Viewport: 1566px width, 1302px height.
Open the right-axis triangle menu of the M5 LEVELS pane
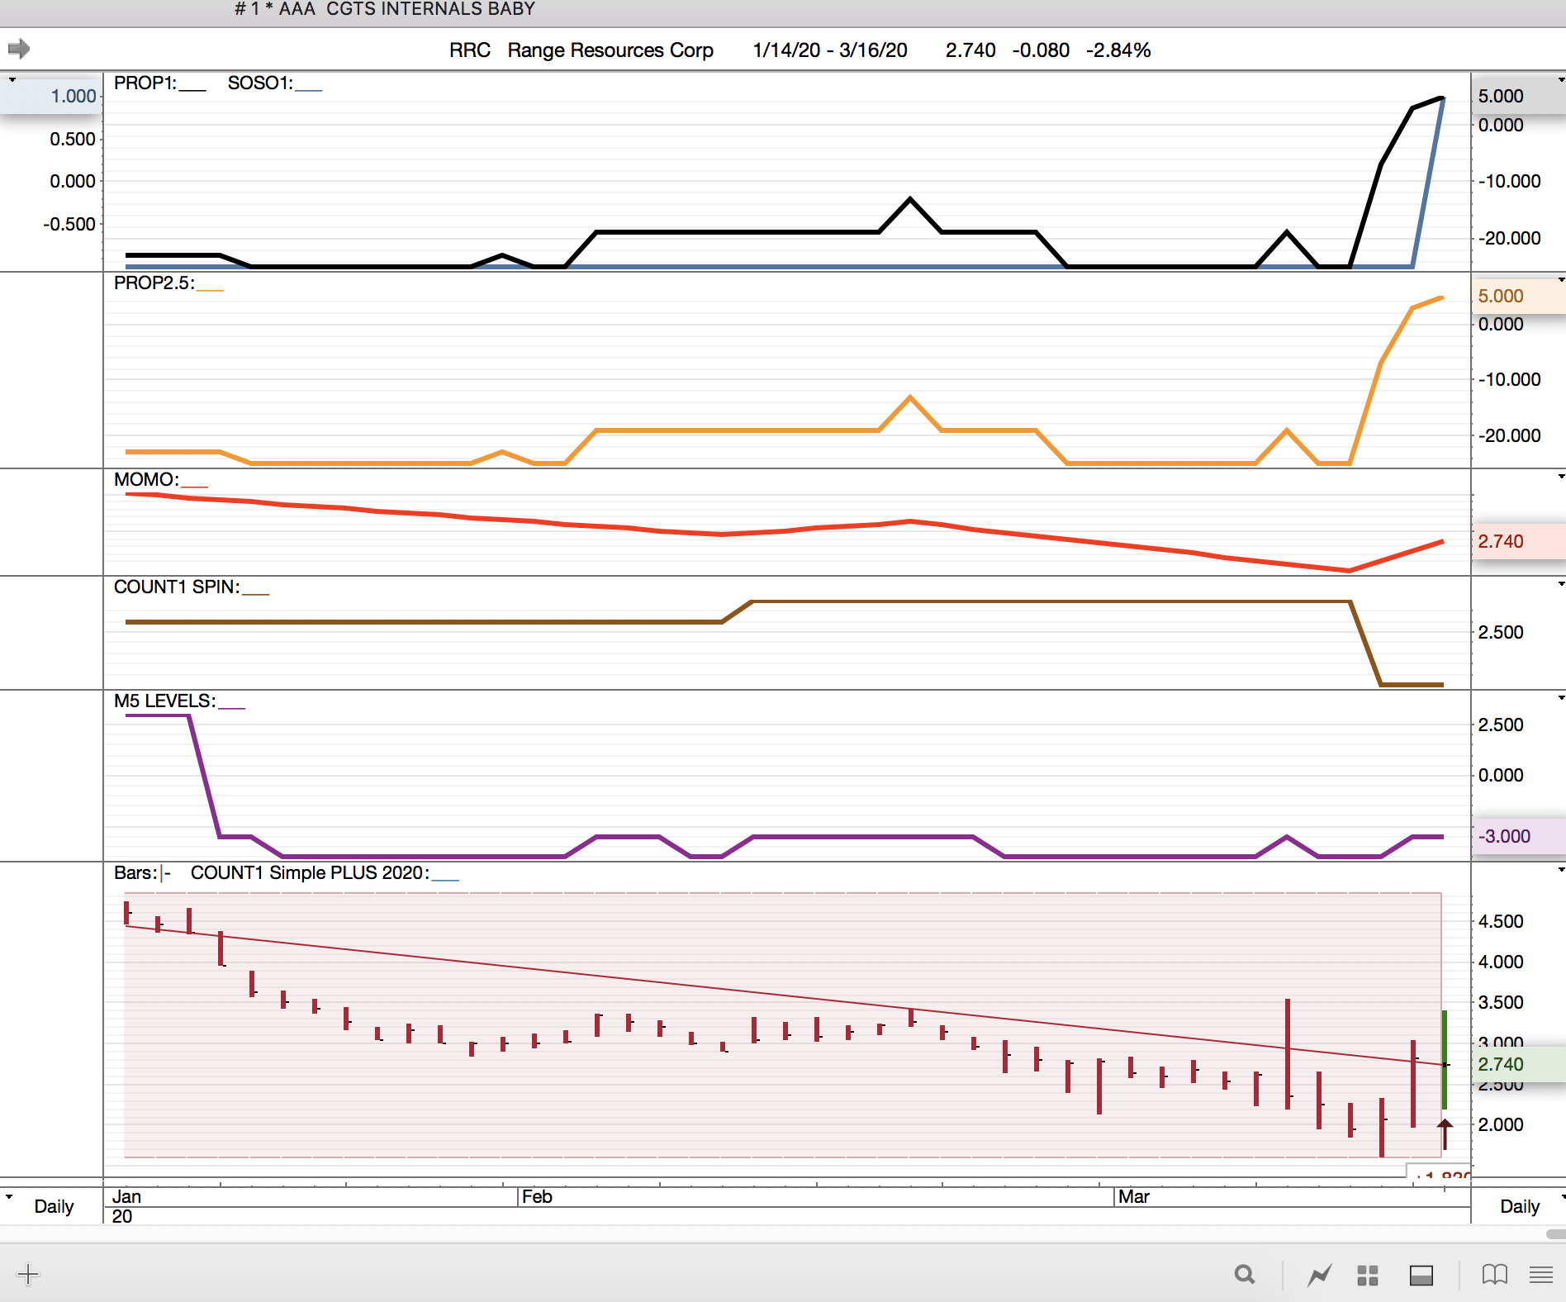tap(1560, 698)
